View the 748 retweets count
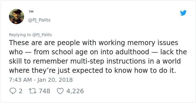 (x=45, y=91)
